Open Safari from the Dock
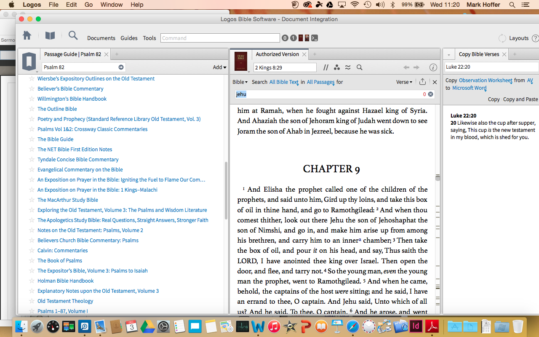The width and height of the screenshot is (539, 337). [353, 326]
